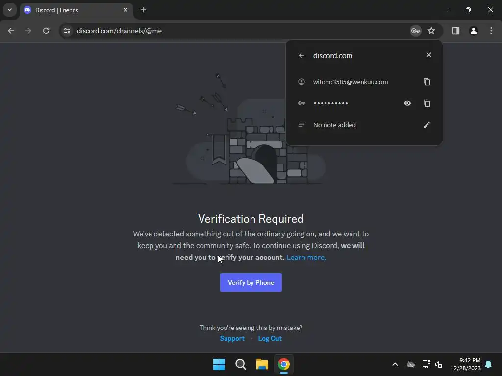The height and width of the screenshot is (376, 502).
Task: Open the Windows Start menu
Action: (x=219, y=364)
